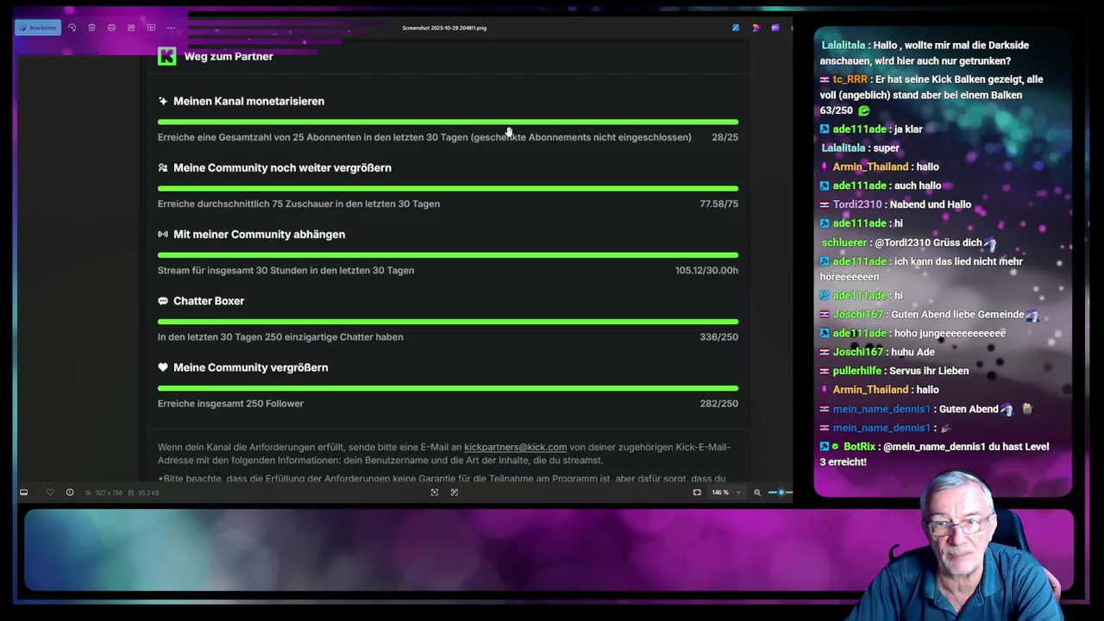1104x621 pixels.
Task: Delete the image using the trash icon
Action: 91,28
